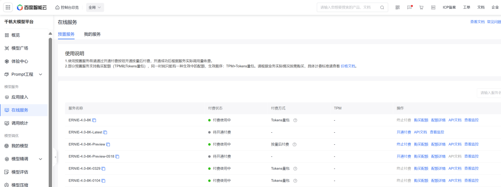The image size is (501, 187).
Task: Click 付费使用中 status of ERNIE-4.0-8K-Preview
Action: 219,144
